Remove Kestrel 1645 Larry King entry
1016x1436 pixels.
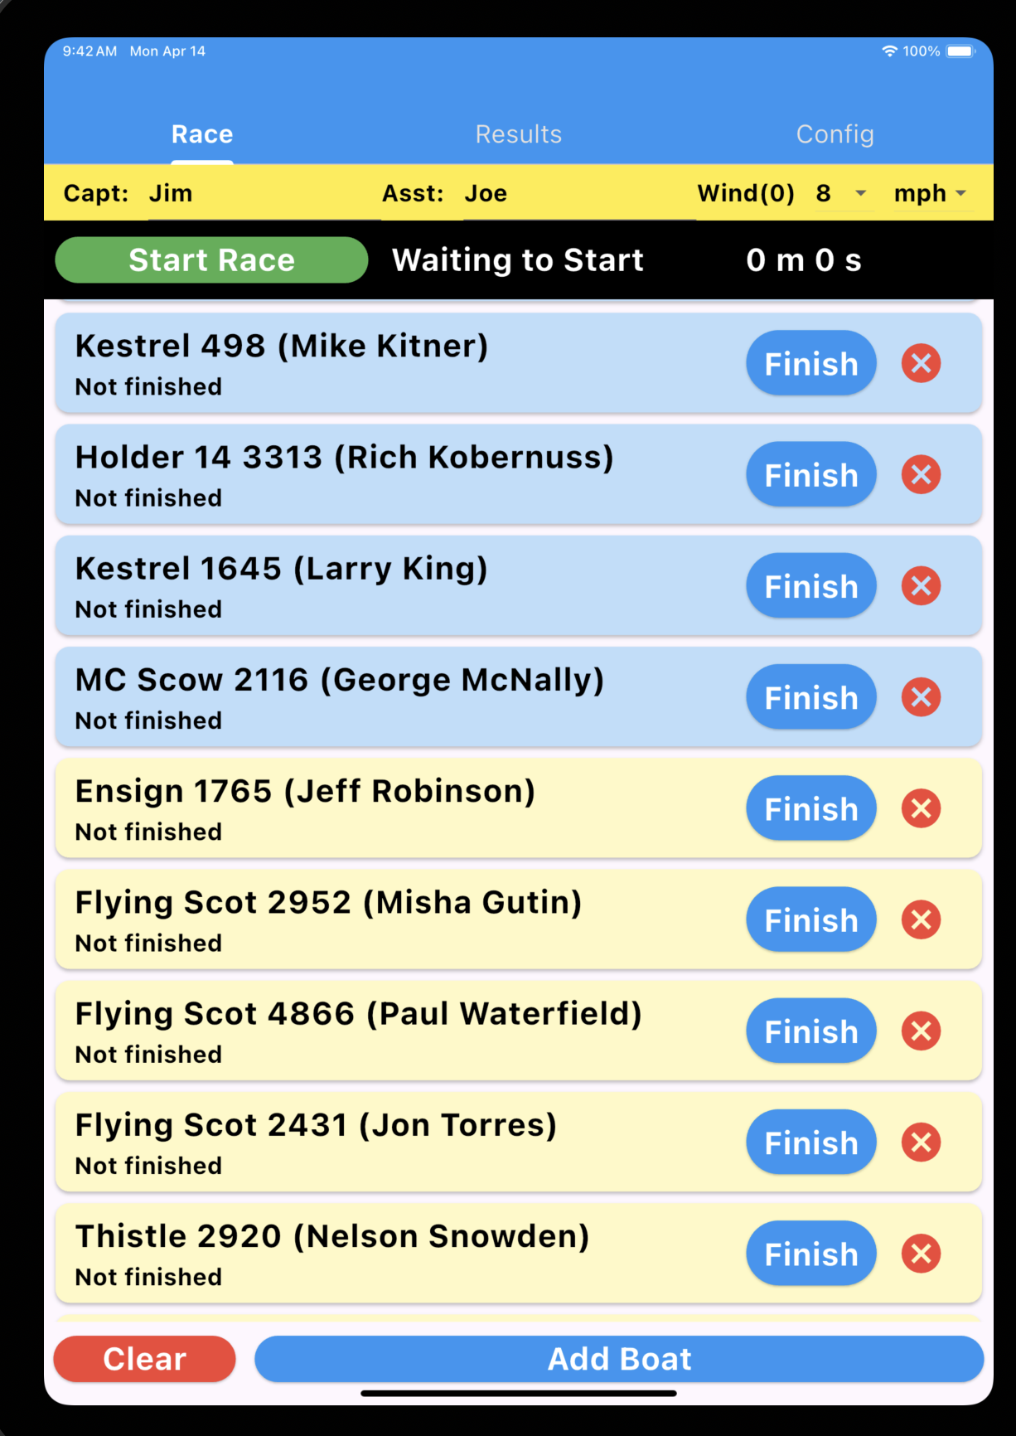click(x=921, y=586)
